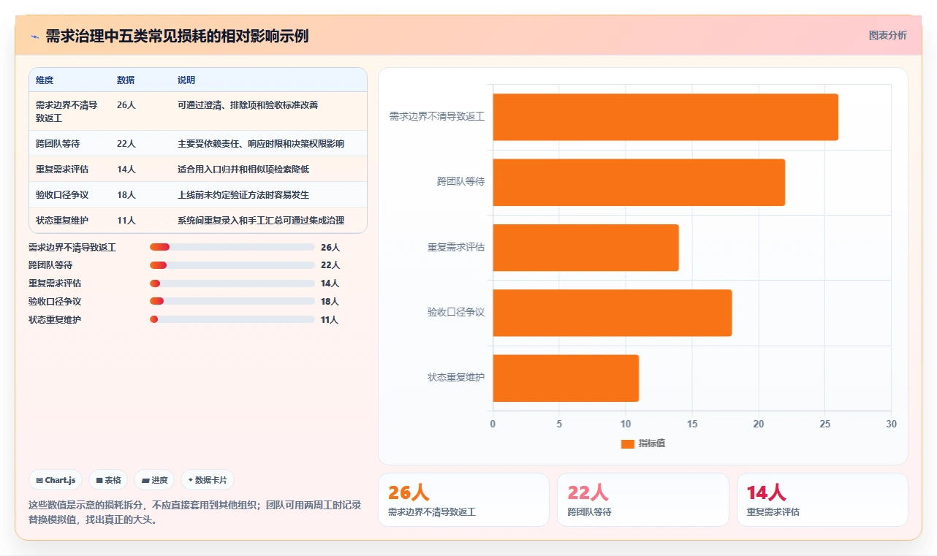The height and width of the screenshot is (556, 937).
Task: Select the 状态重复维护 table row name
Action: click(62, 220)
